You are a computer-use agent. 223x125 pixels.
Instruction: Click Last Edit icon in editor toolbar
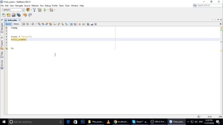pyautogui.click(x=24, y=24)
